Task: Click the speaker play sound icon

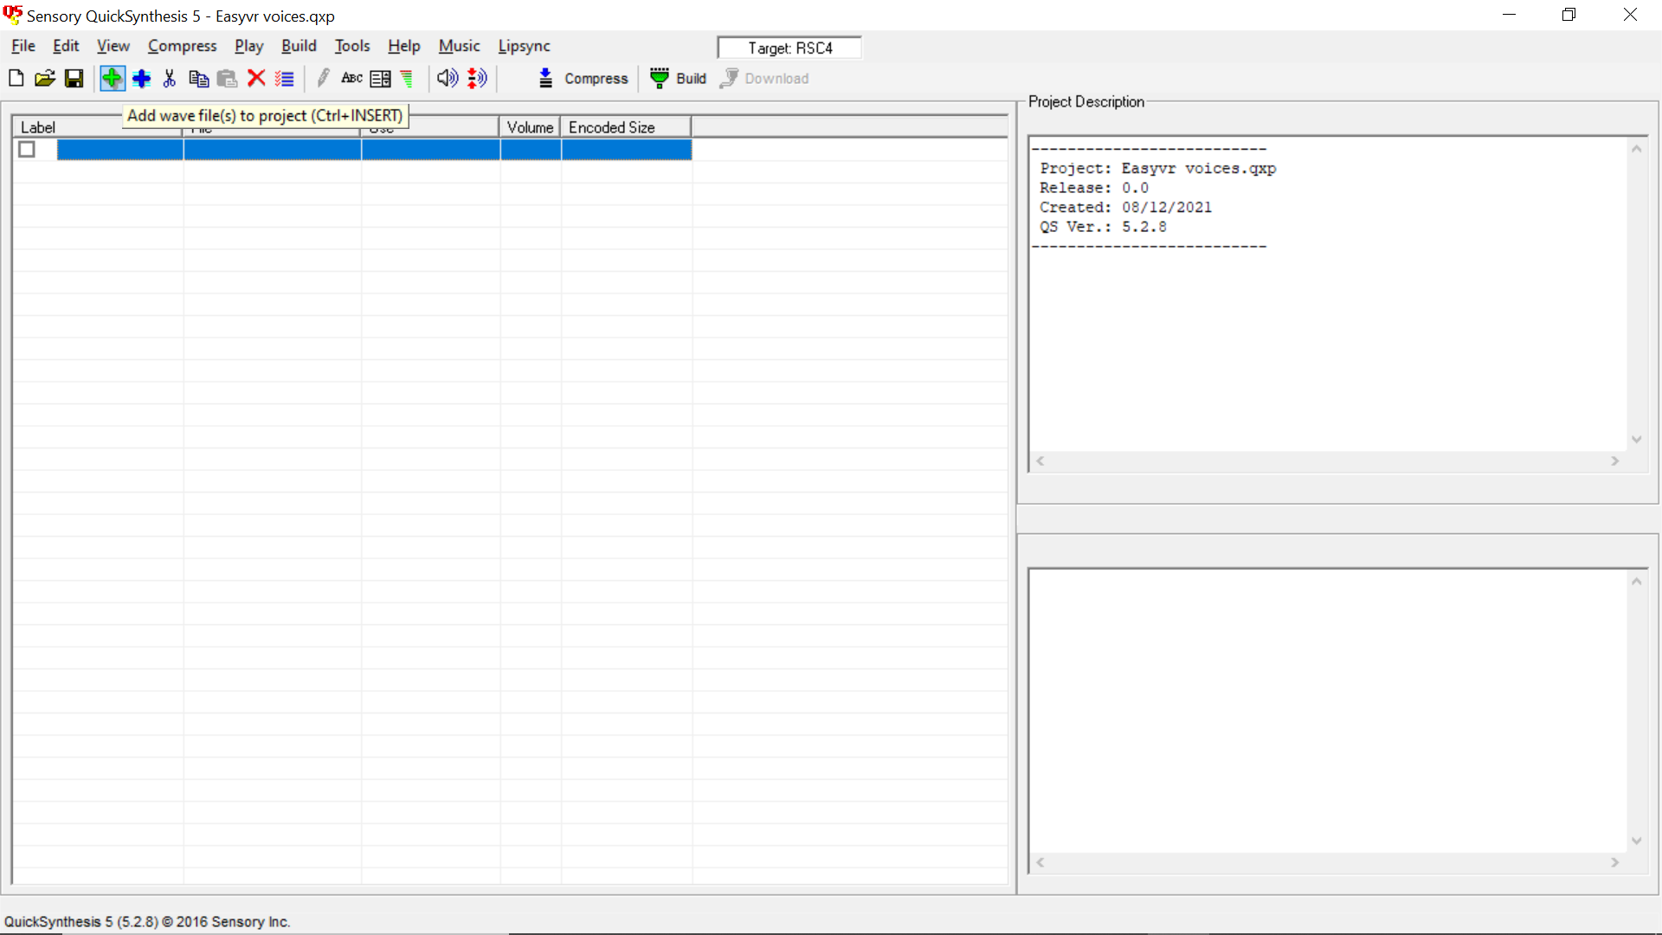Action: [447, 79]
